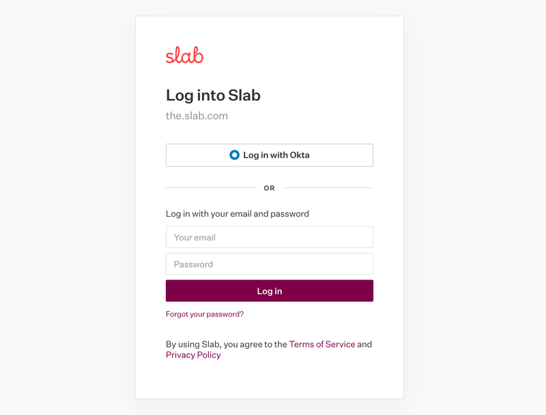The height and width of the screenshot is (415, 546).
Task: Click the blue Okta circle icon
Action: [x=234, y=155]
